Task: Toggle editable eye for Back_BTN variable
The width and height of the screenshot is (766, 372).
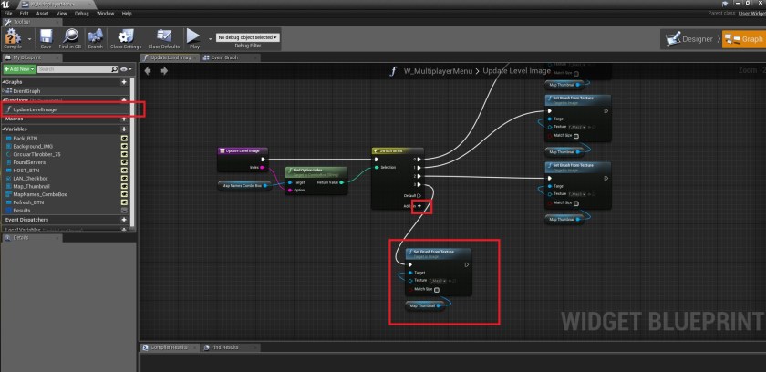Action: (124, 138)
